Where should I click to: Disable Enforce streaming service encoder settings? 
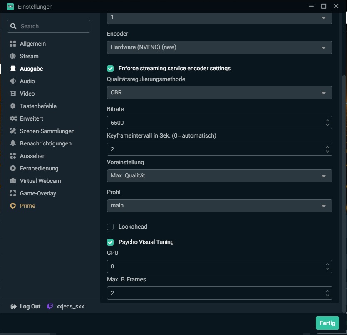110,68
